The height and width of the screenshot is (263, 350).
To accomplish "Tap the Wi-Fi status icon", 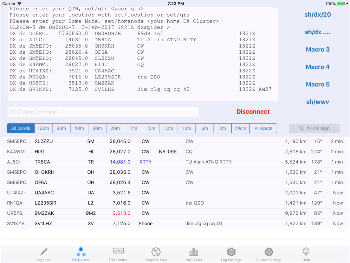I will tap(20, 3).
